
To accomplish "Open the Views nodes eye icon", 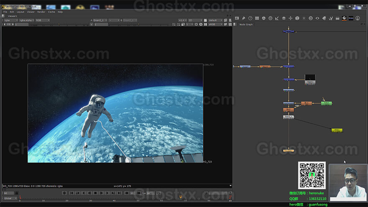I will (x=317, y=18).
